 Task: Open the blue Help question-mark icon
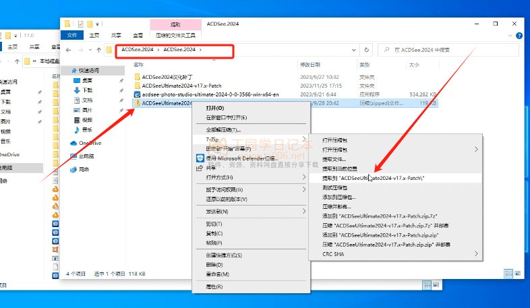pyautogui.click(x=519, y=36)
